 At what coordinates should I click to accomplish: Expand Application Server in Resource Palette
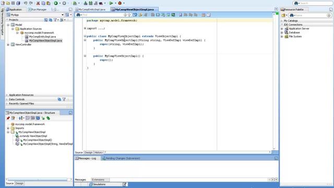(282, 29)
